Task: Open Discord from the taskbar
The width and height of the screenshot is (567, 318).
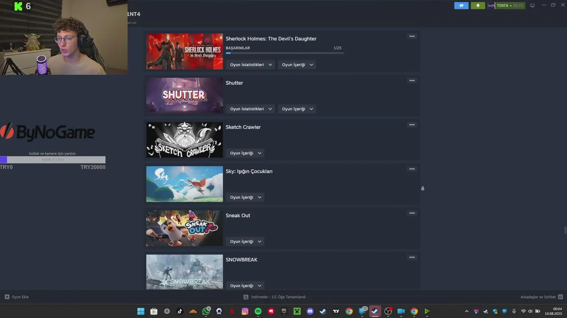Action: (310, 311)
